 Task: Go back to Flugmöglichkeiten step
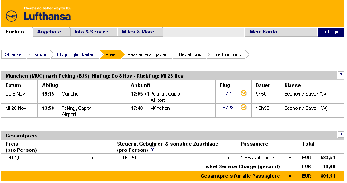tap(76, 54)
